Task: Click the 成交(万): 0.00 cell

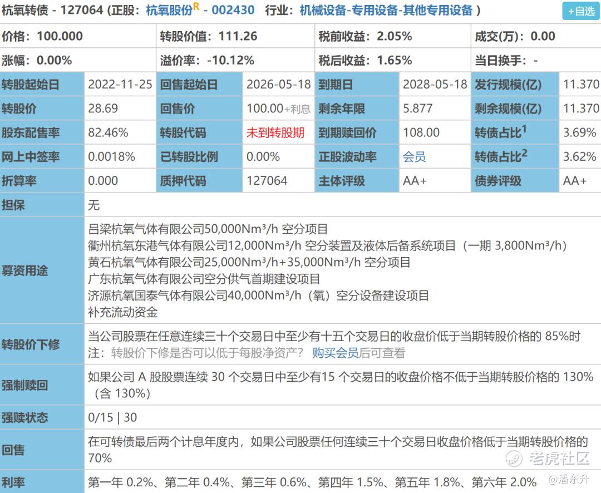Action: (536, 36)
